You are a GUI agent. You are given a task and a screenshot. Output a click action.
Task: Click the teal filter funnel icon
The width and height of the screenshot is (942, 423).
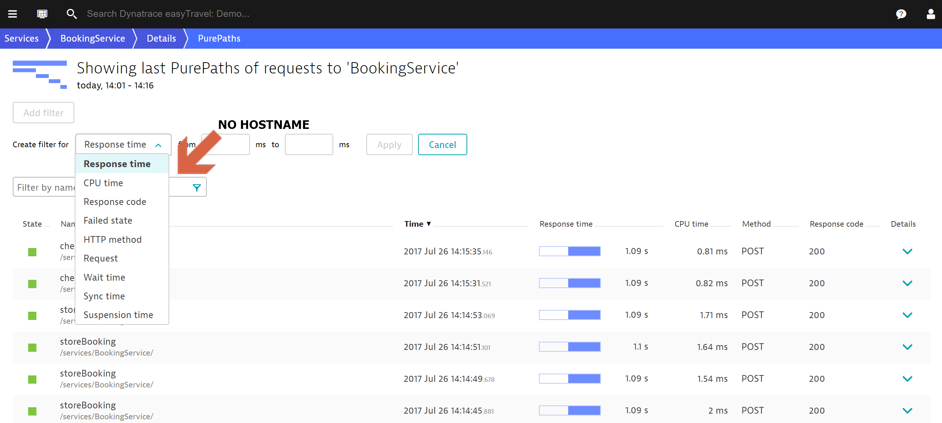point(197,187)
